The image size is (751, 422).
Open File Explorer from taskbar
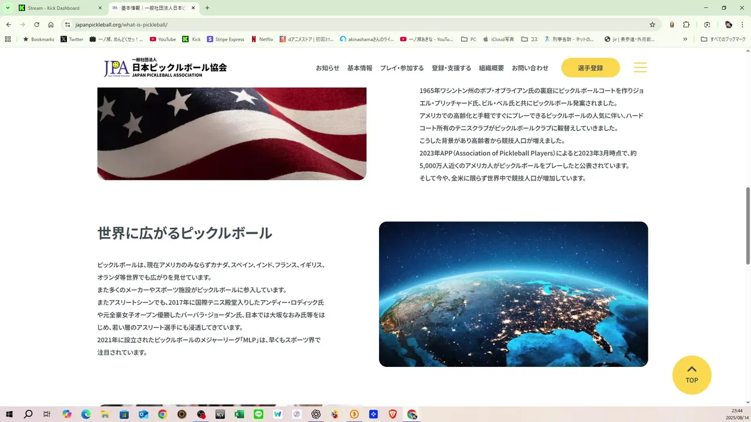coord(104,414)
